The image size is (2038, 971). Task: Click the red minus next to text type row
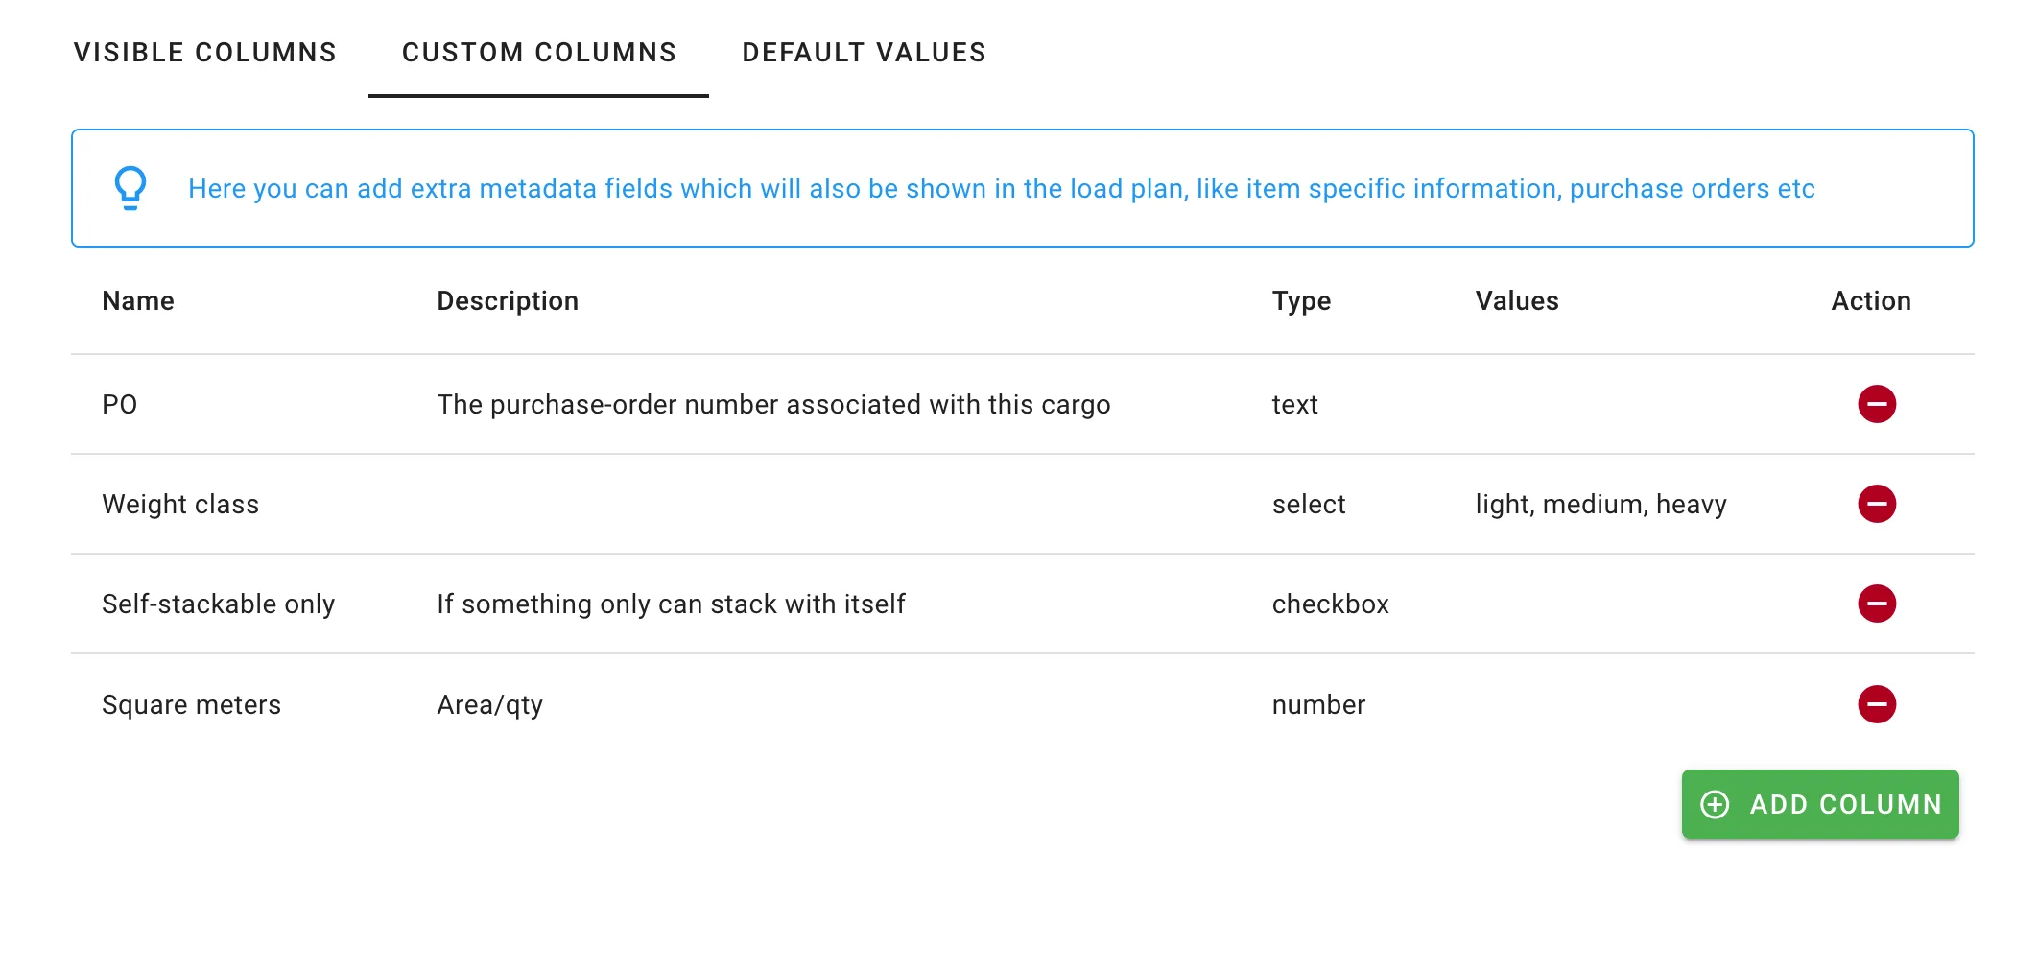[1877, 404]
